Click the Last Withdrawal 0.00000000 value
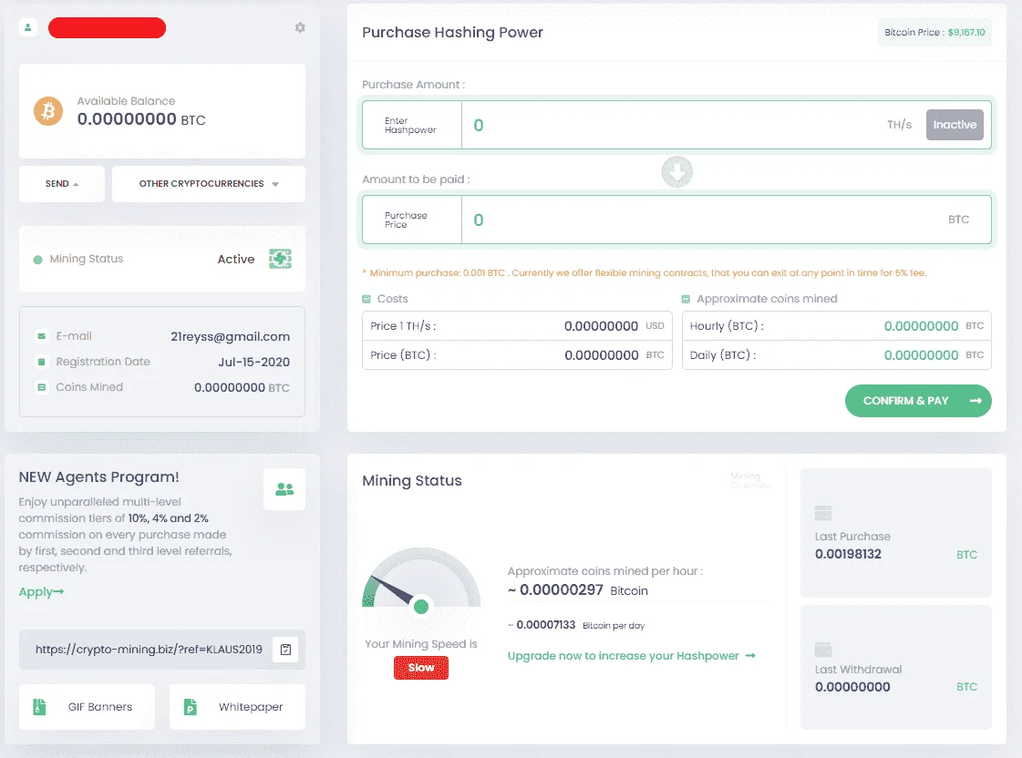This screenshot has height=758, width=1022. point(852,687)
